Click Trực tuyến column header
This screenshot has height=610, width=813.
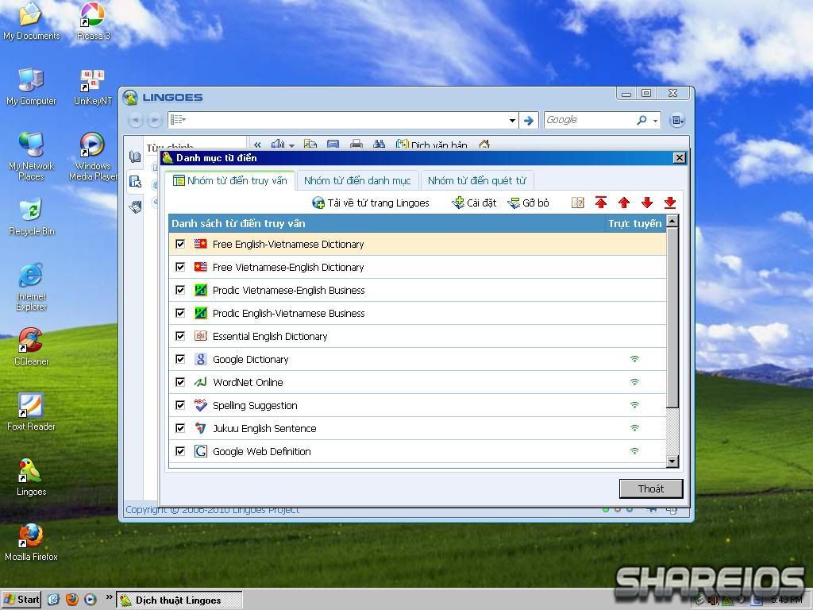click(x=634, y=223)
